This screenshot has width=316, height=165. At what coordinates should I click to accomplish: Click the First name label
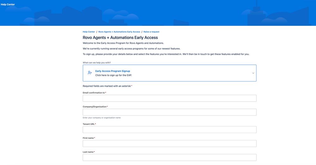coord(88,138)
